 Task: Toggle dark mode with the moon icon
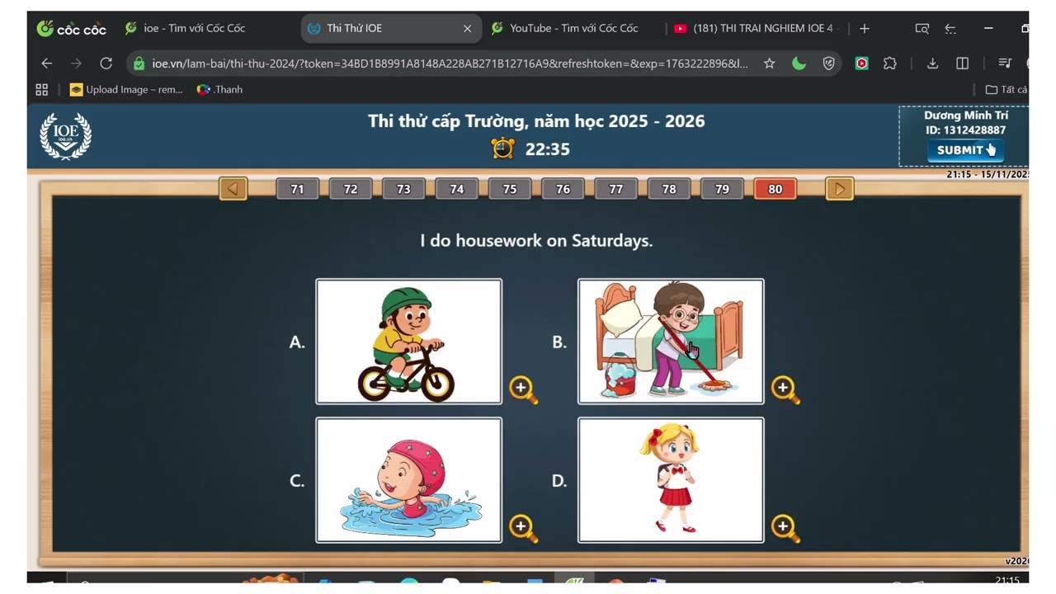(x=799, y=64)
